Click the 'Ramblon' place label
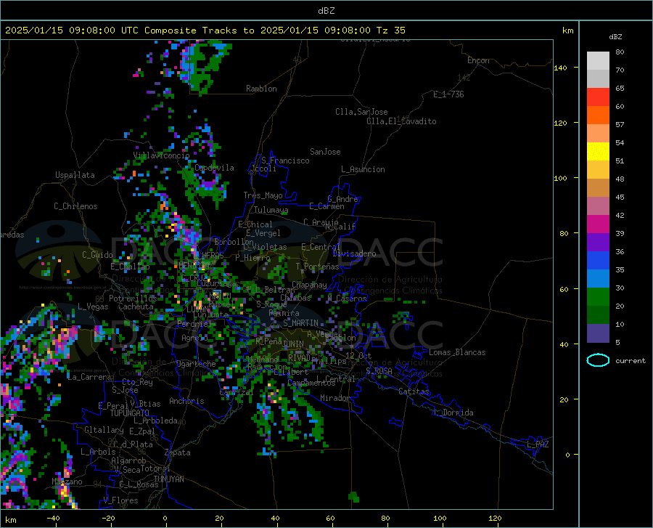The image size is (653, 528). (261, 89)
